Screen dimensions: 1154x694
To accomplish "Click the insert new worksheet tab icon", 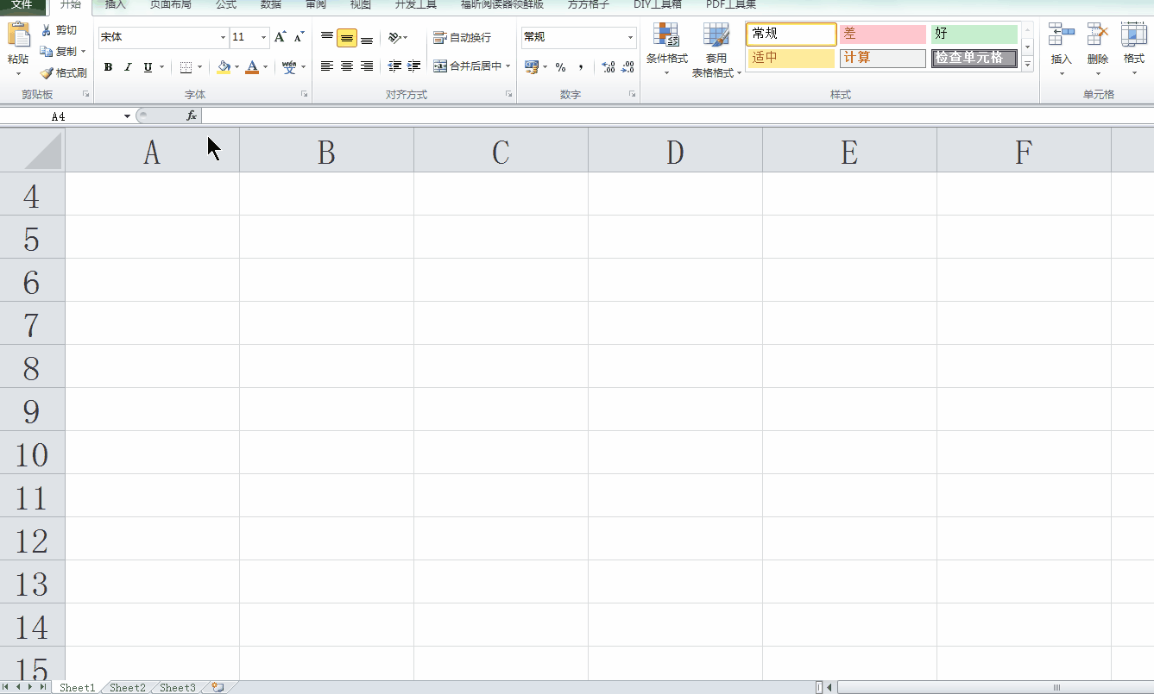I will click(x=218, y=687).
